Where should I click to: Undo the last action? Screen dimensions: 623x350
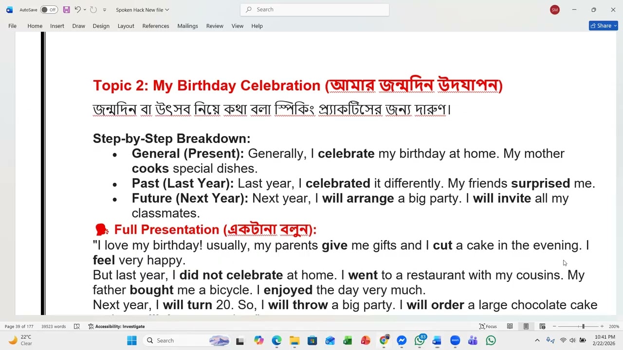(x=77, y=10)
